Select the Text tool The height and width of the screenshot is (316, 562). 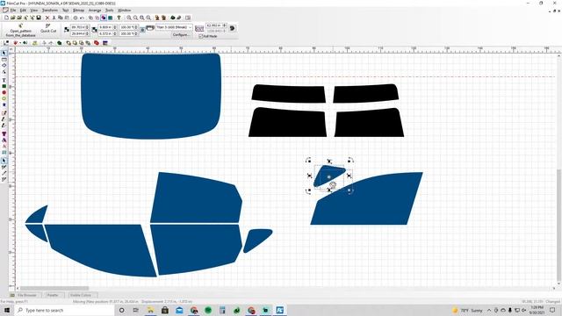pos(4,80)
